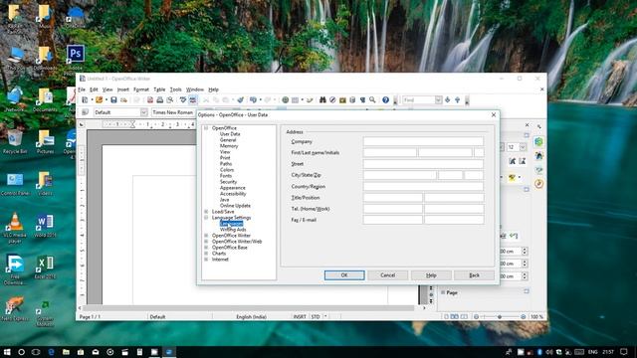Open the Tools menu
Viewport: 637px width, 358px height.
point(175,89)
